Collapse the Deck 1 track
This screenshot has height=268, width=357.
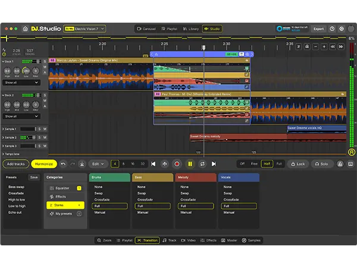[3, 61]
